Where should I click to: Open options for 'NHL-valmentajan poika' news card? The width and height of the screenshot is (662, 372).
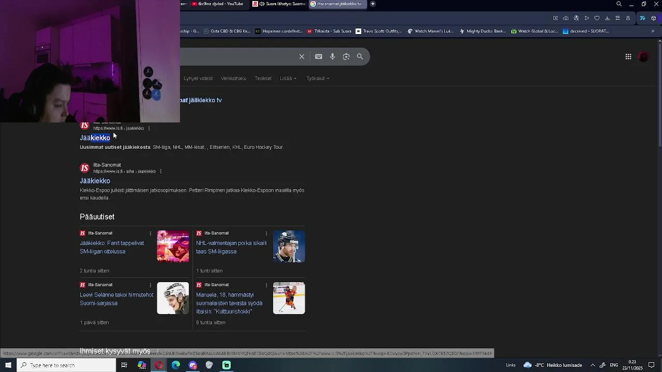pyautogui.click(x=266, y=234)
